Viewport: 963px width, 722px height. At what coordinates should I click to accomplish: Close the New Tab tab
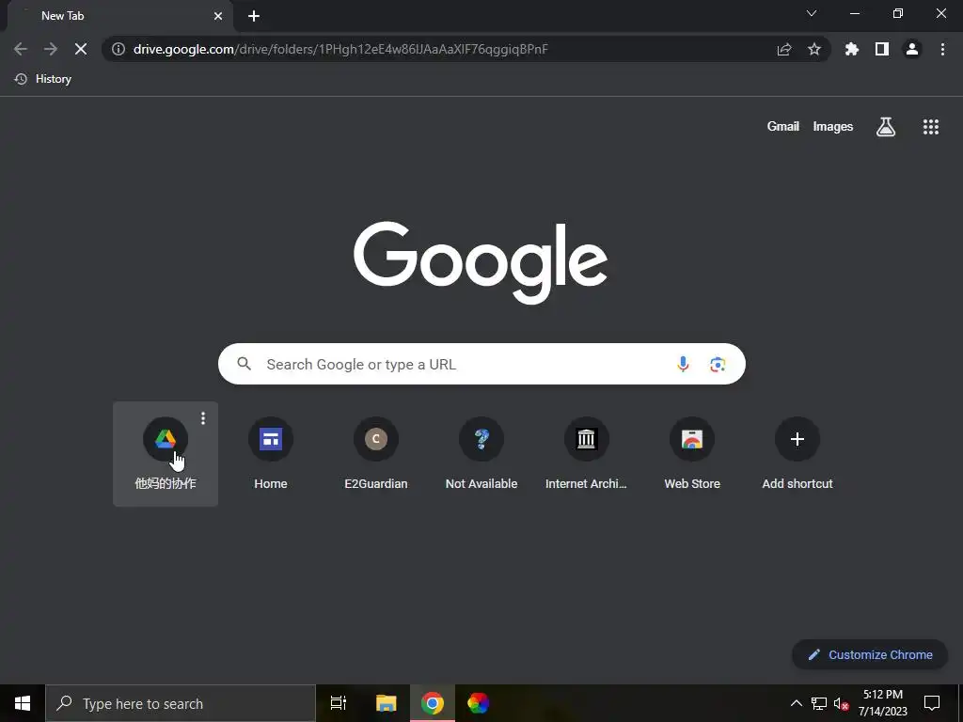click(x=218, y=16)
